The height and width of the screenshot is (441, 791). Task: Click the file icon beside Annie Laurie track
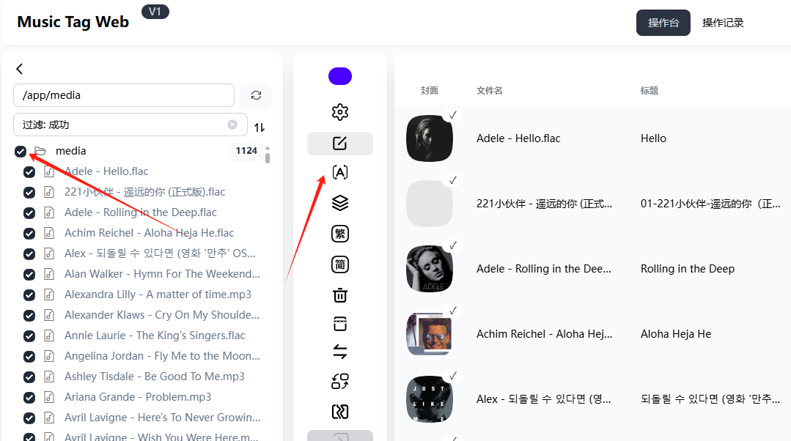(x=49, y=336)
